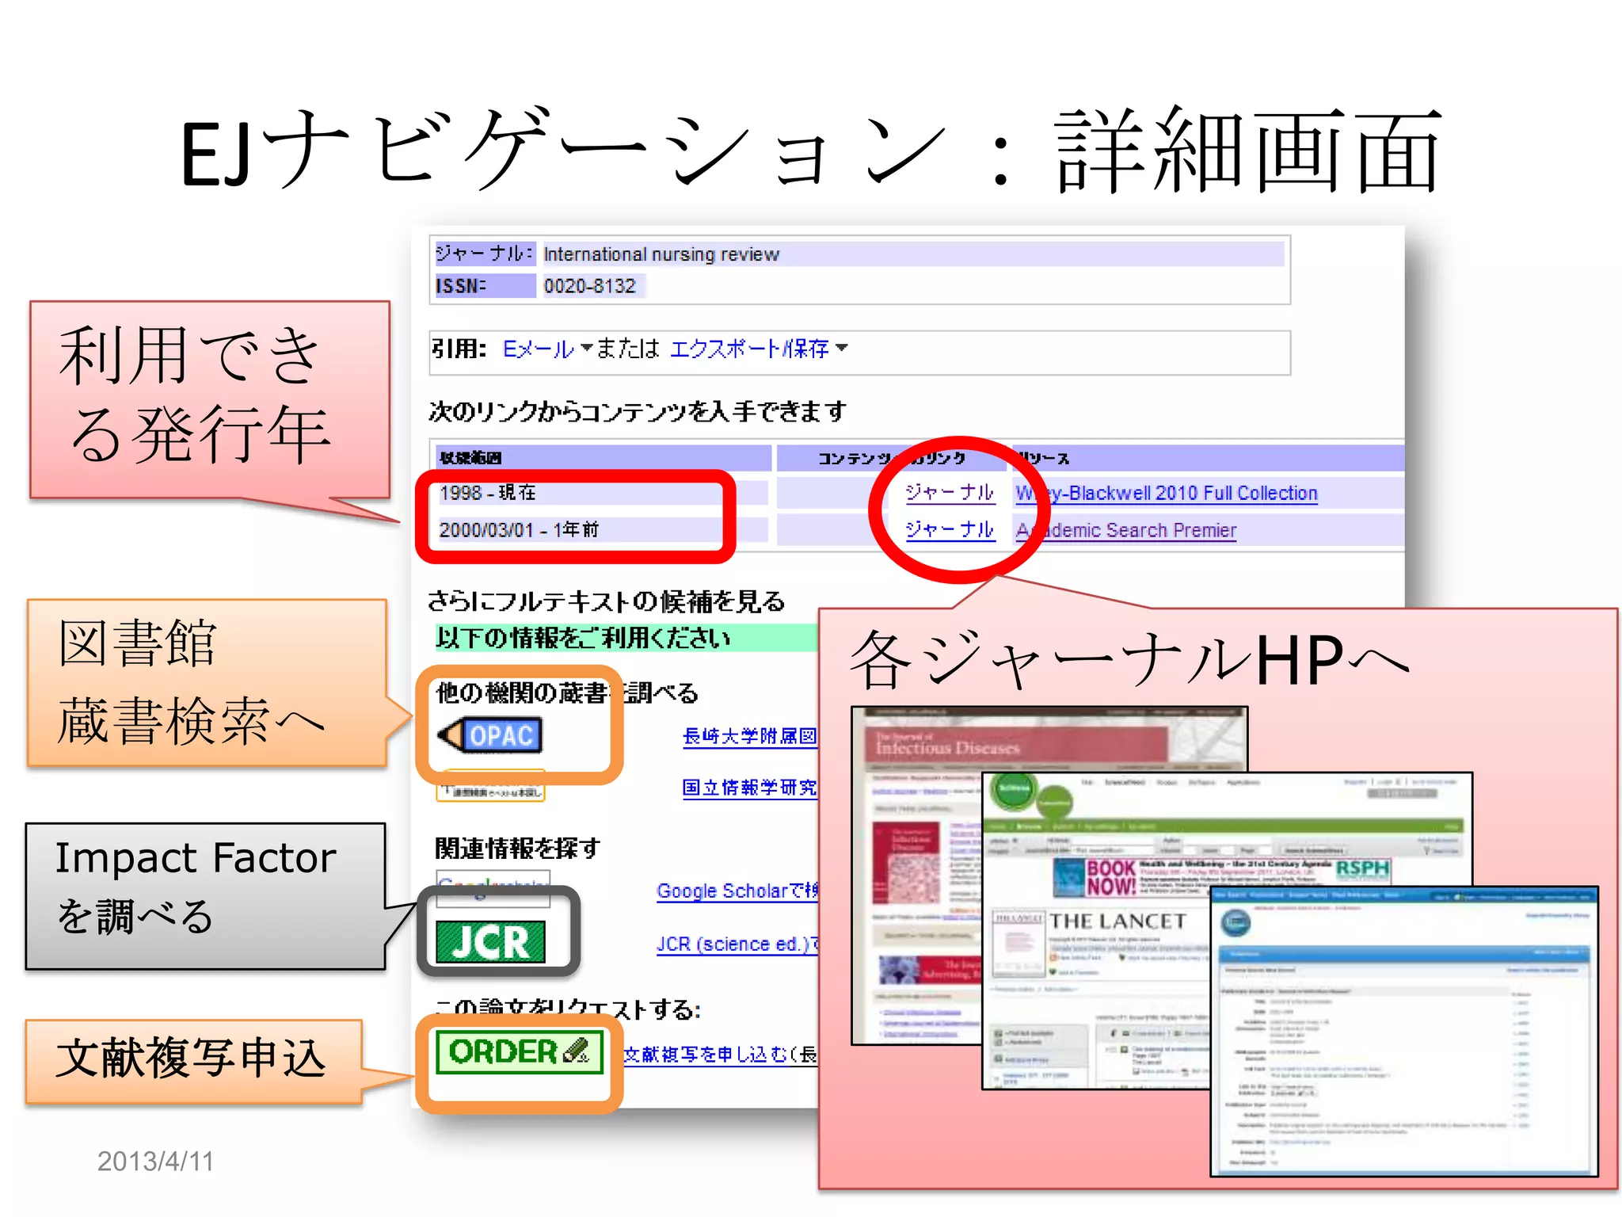Open Academic Search Premier resource link
This screenshot has width=1622, height=1217.
pyautogui.click(x=1126, y=530)
